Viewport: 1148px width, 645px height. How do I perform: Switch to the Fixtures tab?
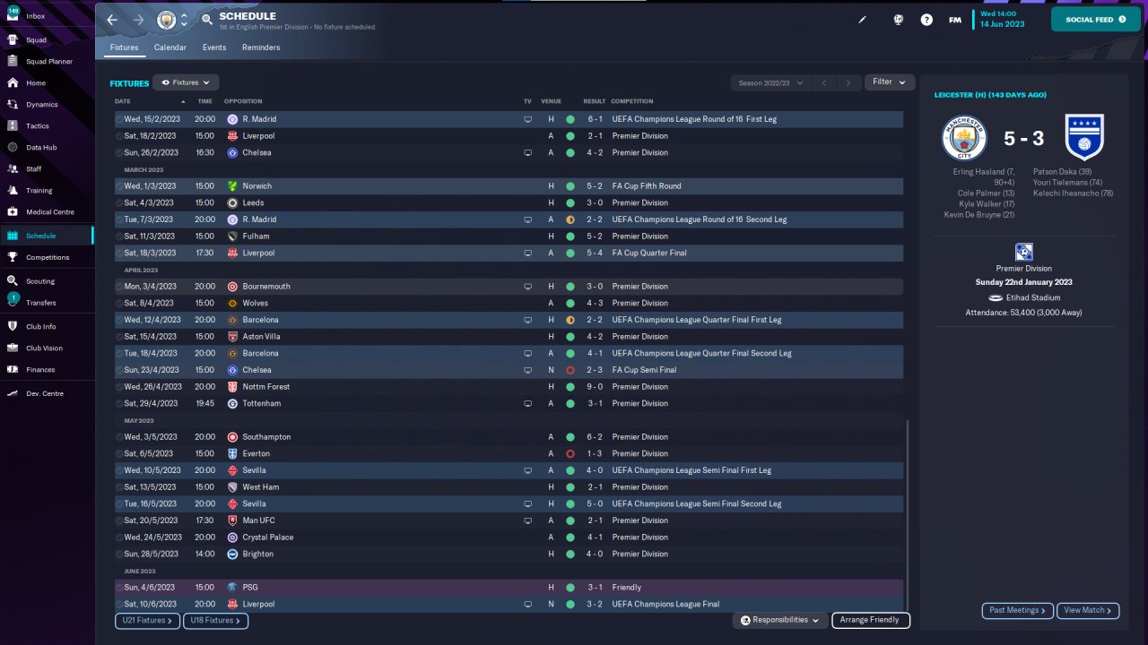point(125,47)
